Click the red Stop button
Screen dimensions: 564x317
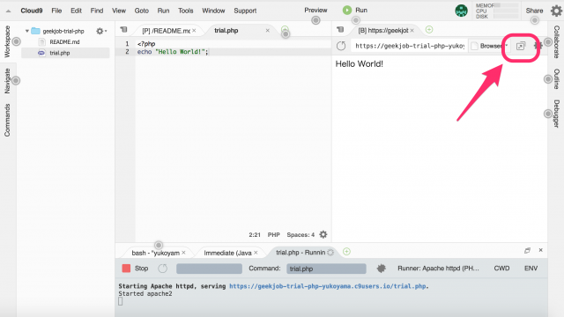(135, 268)
